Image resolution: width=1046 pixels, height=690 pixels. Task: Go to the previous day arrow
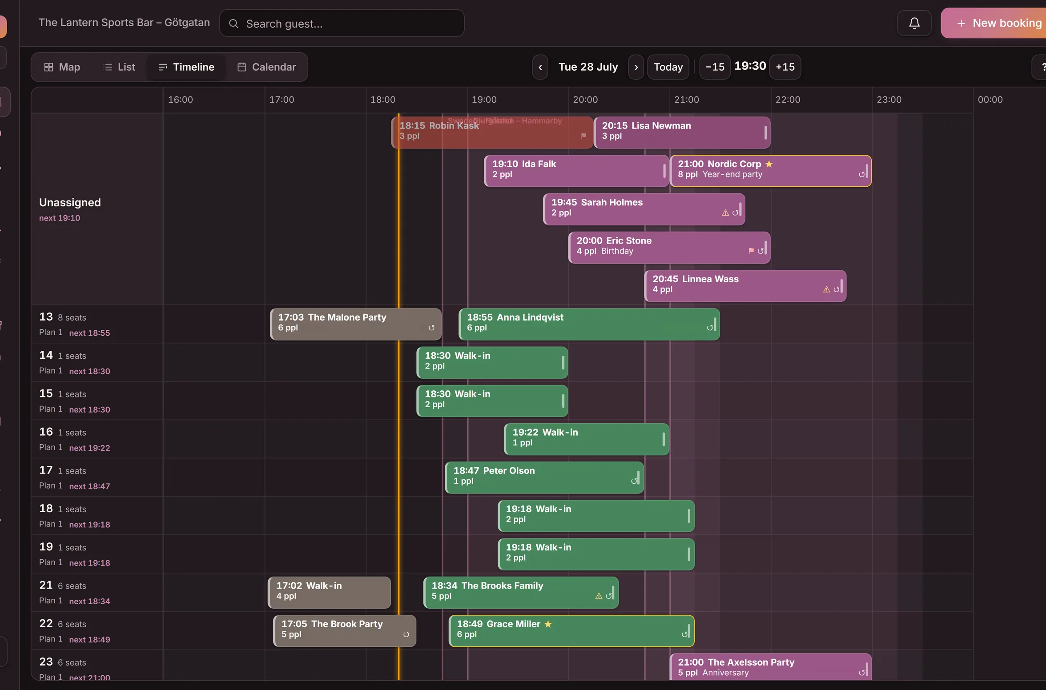point(540,67)
